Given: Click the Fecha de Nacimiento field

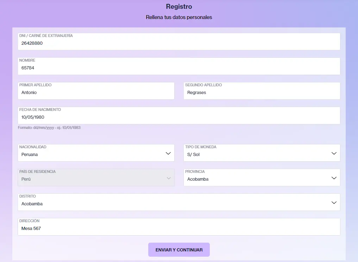Looking at the screenshot, I should tap(179, 117).
